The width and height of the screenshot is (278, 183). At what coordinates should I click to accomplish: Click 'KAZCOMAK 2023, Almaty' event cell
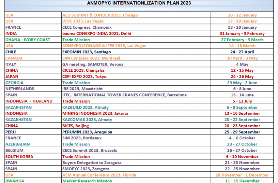pyautogui.click(x=136, y=119)
